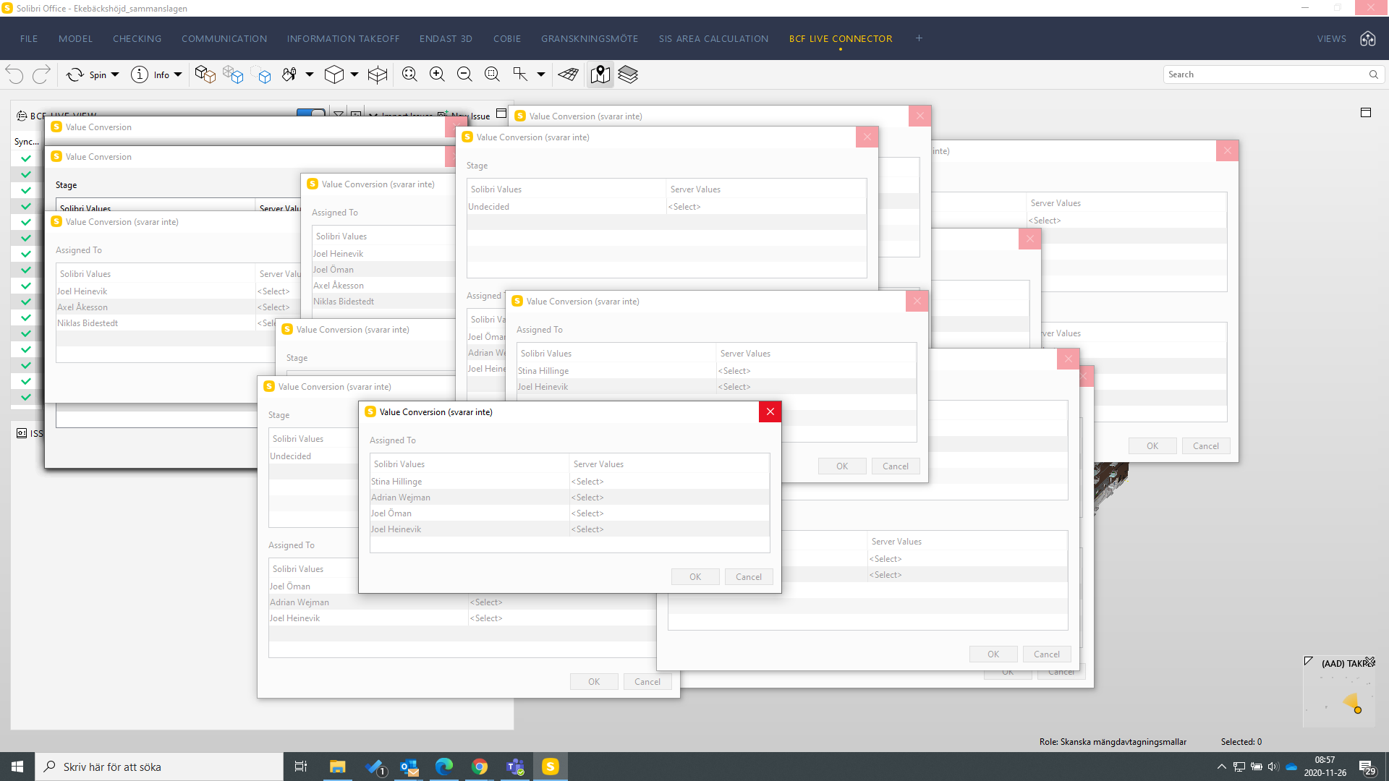The width and height of the screenshot is (1389, 781).
Task: Open Microsoft Teams from the taskbar
Action: [x=515, y=767]
